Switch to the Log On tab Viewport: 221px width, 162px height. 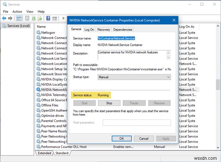coord(89,30)
